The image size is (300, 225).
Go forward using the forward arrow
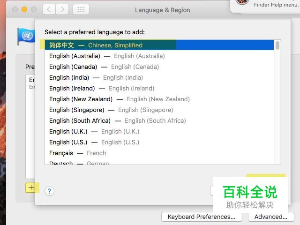[x=62, y=9]
